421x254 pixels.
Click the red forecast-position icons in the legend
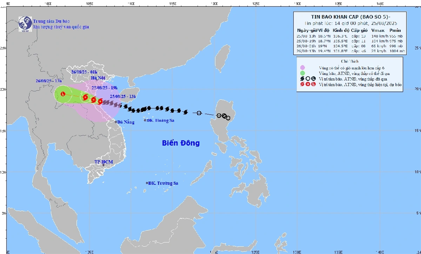[x=308, y=84]
